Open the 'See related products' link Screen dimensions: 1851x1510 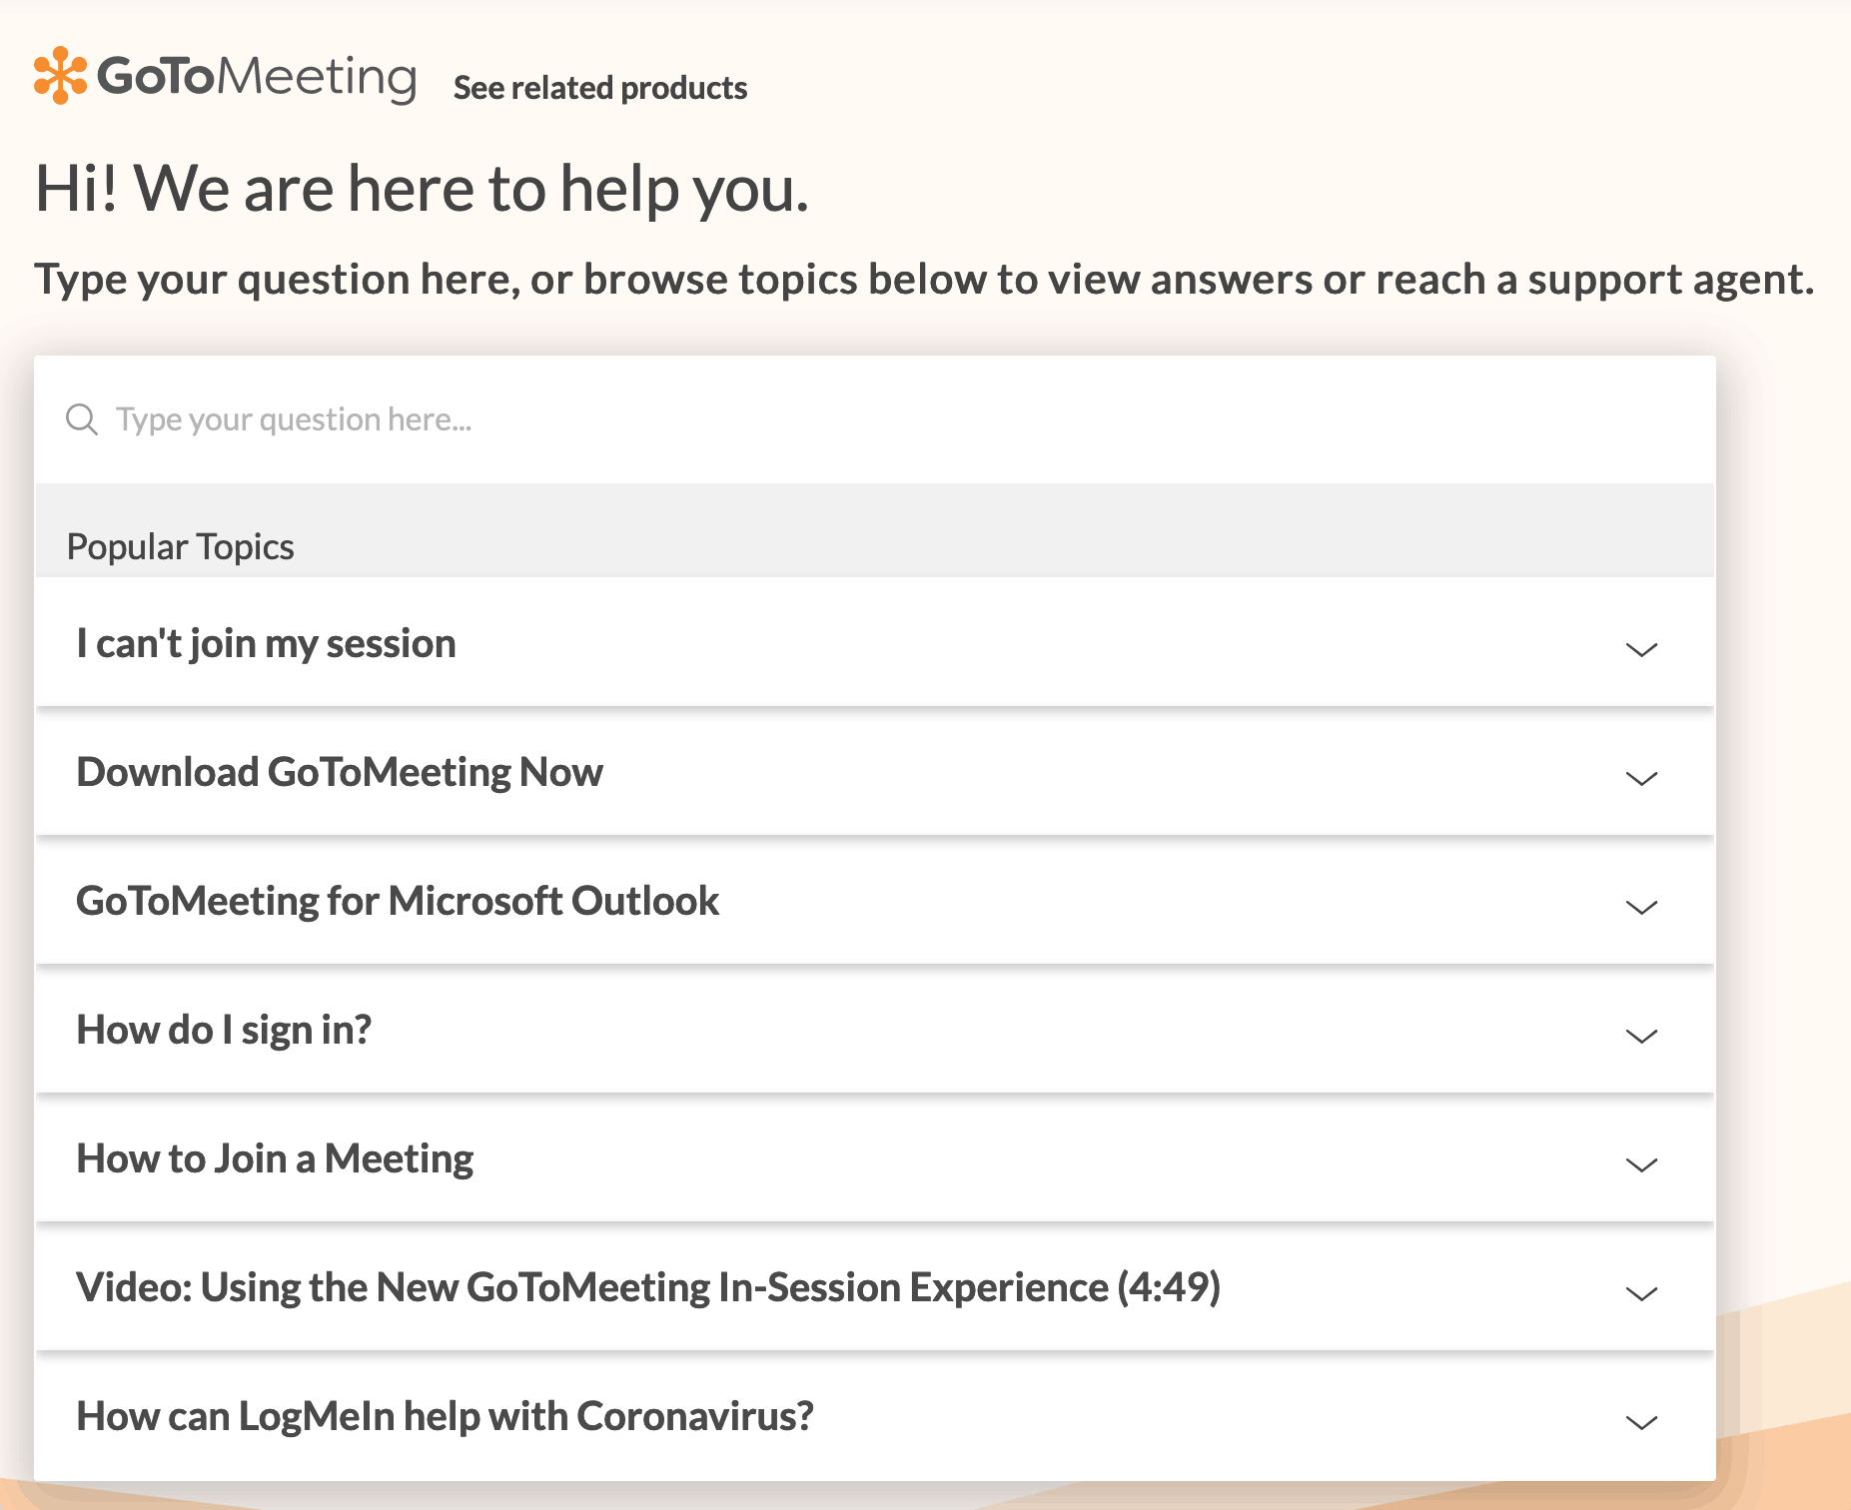(599, 89)
